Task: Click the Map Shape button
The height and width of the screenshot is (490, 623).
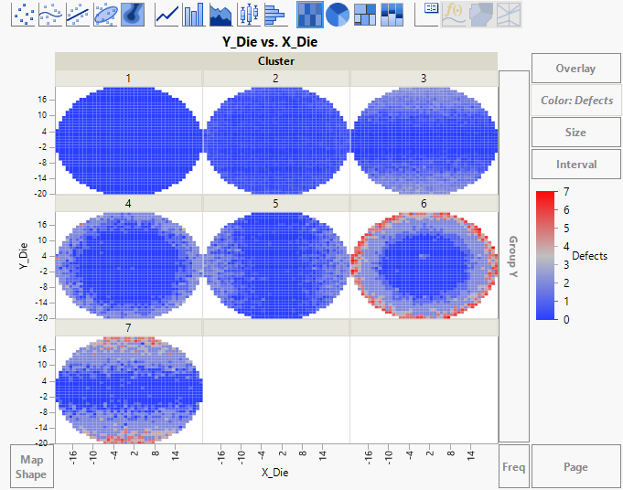Action: [x=31, y=466]
